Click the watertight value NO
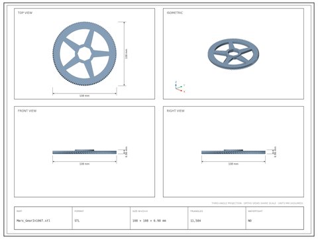Image resolution: width=318 pixels, height=239 pixels. (x=250, y=220)
